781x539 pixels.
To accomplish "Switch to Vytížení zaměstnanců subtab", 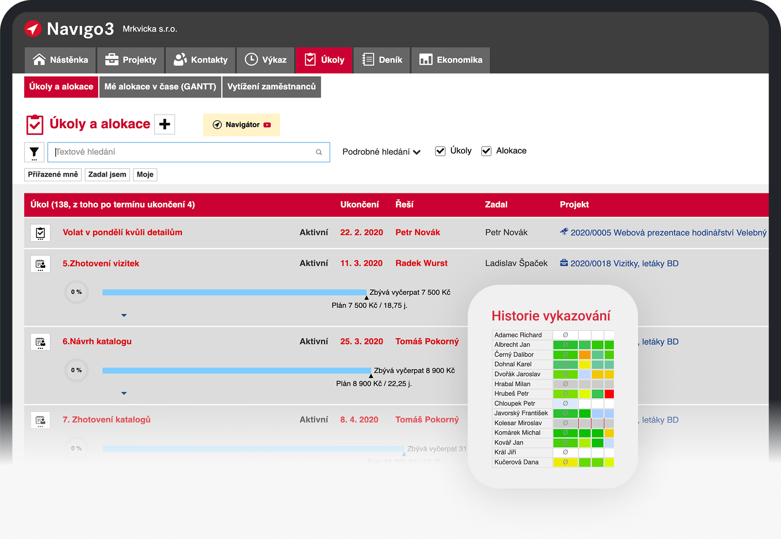I will pyautogui.click(x=271, y=87).
